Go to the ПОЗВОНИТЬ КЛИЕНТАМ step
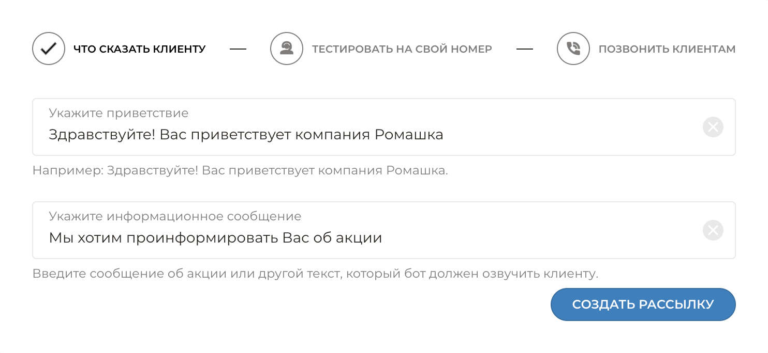This screenshot has height=353, width=768. pos(667,49)
